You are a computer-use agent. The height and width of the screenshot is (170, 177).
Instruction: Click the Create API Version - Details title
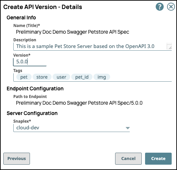pos(43,7)
